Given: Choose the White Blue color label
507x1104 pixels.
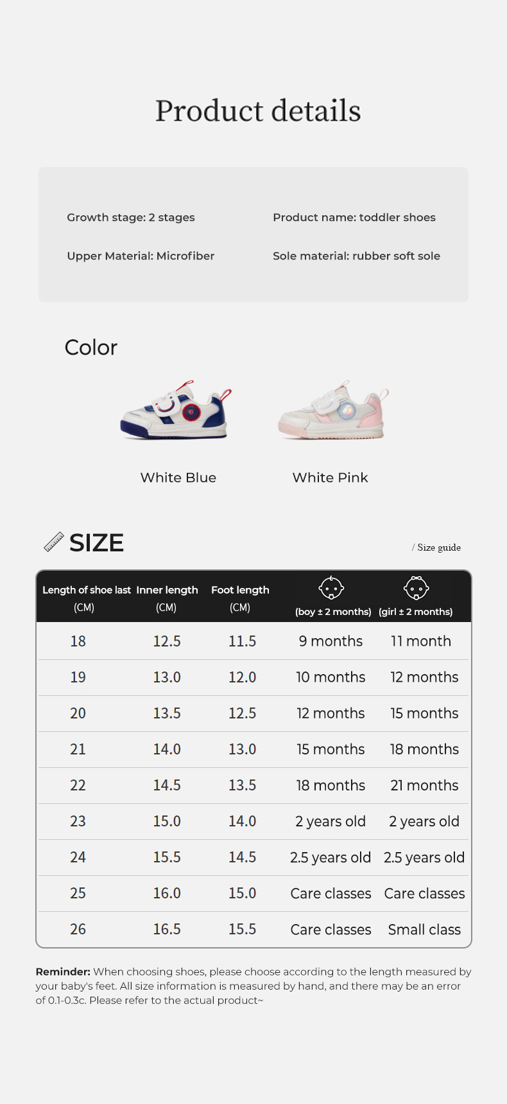Looking at the screenshot, I should tap(178, 477).
